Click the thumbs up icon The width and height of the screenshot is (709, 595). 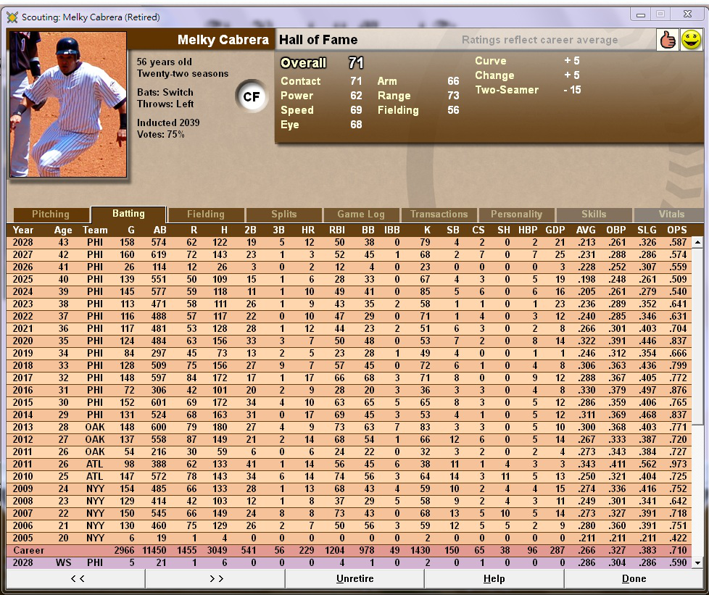pyautogui.click(x=667, y=40)
